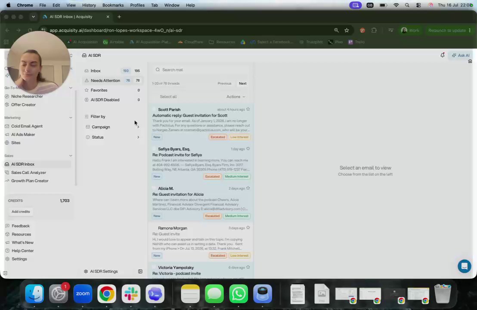Collapse the Marketing section

[71, 118]
